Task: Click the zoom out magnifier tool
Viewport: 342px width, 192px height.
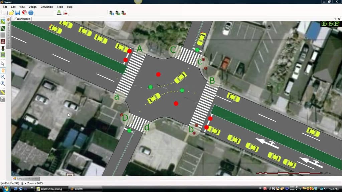Action: pos(3,77)
